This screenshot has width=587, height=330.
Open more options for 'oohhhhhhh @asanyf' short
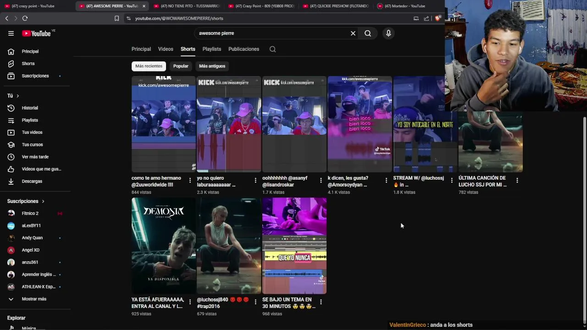click(x=321, y=181)
